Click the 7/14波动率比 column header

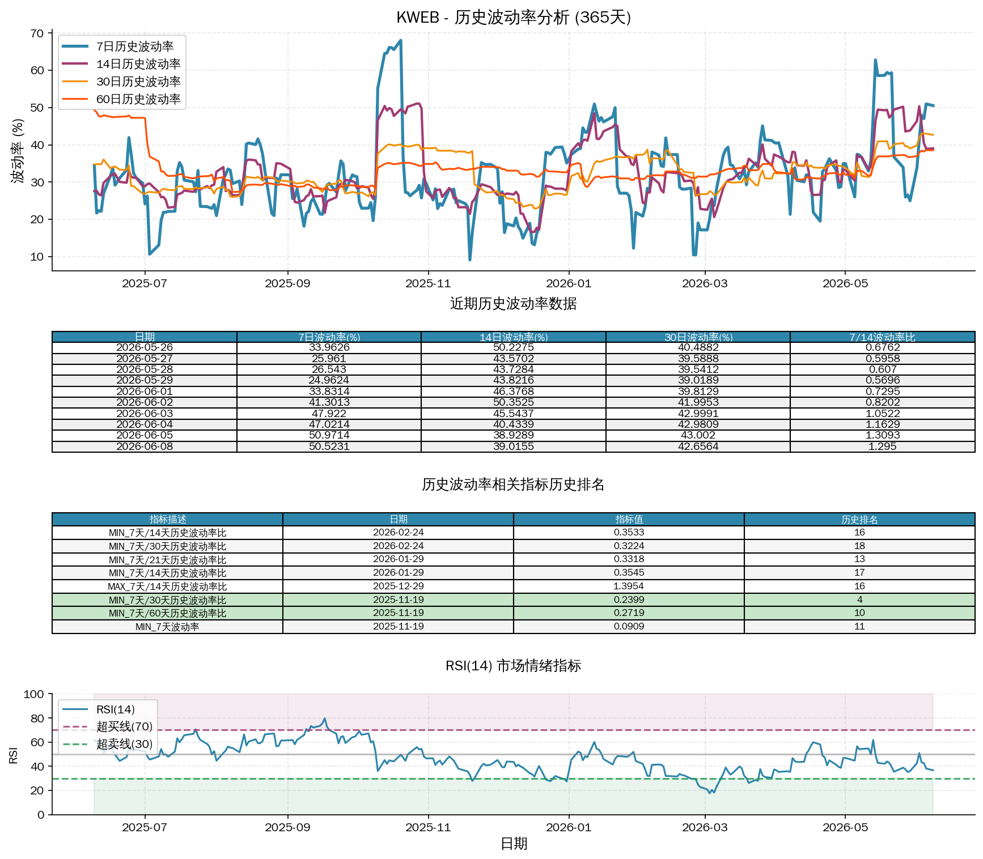pos(883,337)
